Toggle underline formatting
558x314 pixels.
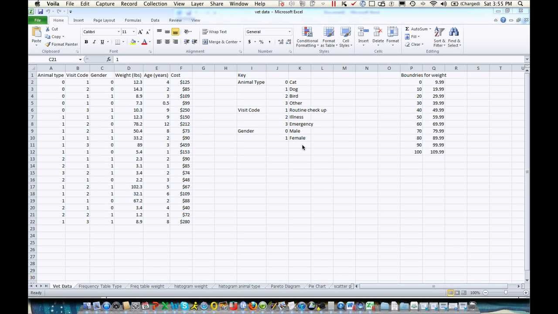(102, 42)
